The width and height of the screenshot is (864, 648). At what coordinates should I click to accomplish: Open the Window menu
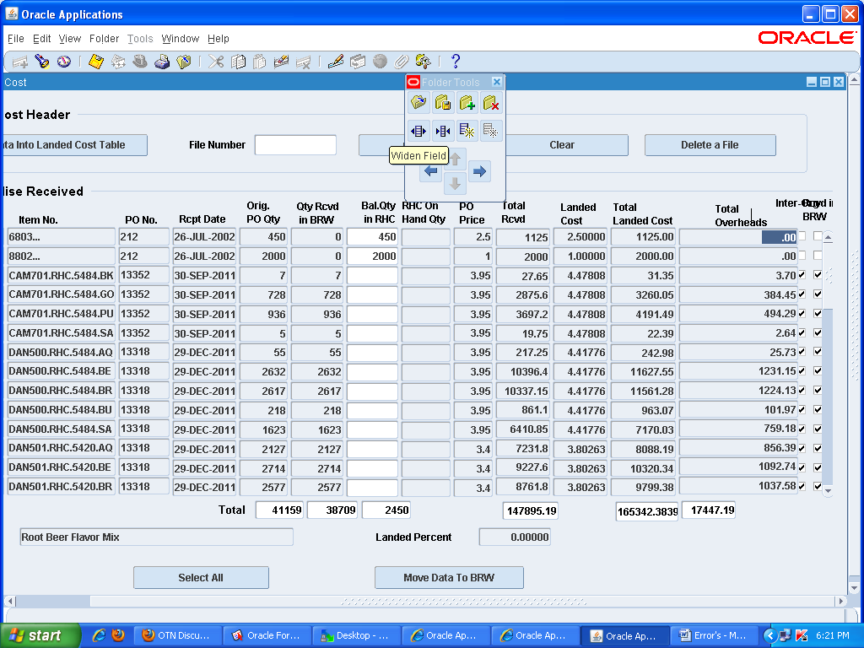[x=181, y=39]
